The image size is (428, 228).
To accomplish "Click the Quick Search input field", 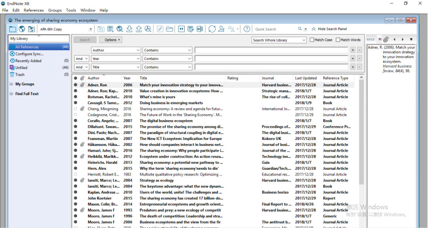I will point(275,29).
